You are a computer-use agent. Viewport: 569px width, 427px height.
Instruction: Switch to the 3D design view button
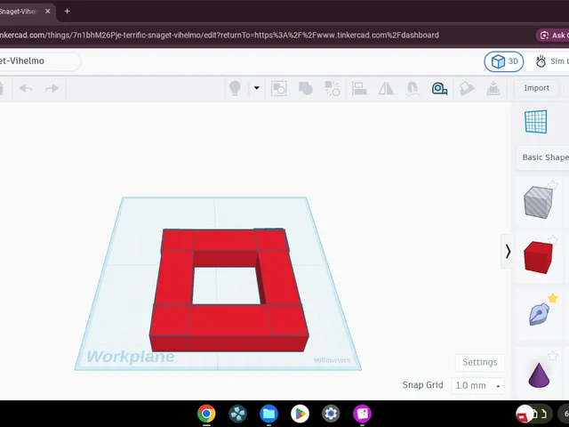coord(504,61)
